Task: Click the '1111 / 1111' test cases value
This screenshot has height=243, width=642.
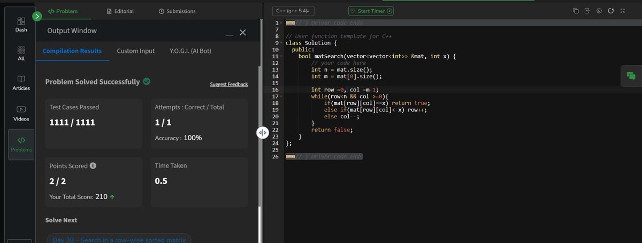Action: click(x=72, y=123)
